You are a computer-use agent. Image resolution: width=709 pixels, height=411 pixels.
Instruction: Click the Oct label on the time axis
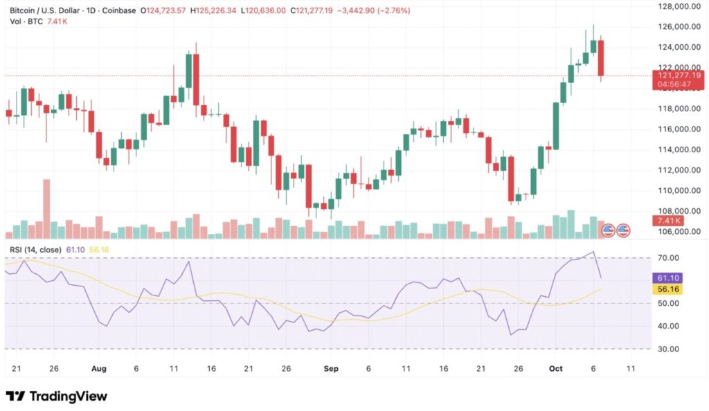pyautogui.click(x=555, y=369)
